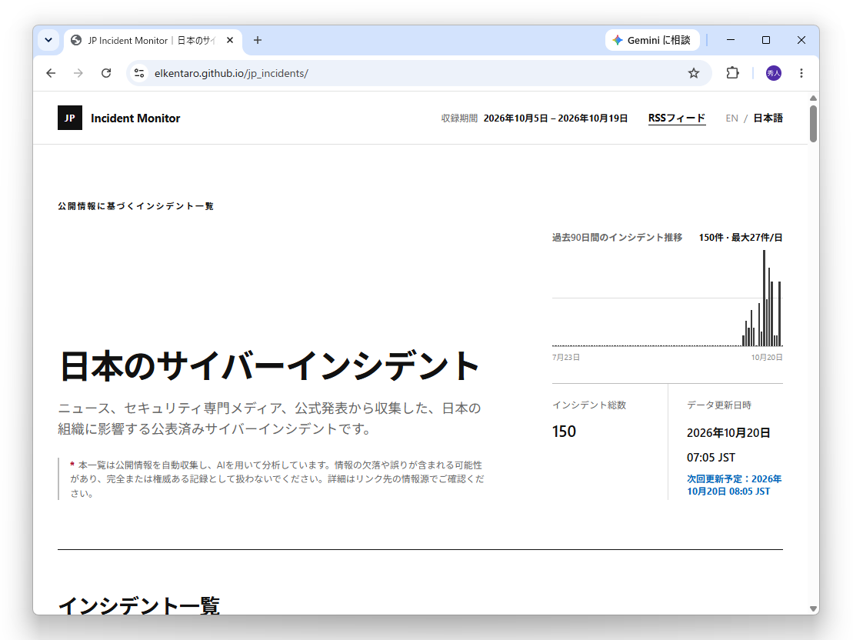Viewport: 853px width, 640px height.
Task: Go forward with the forward arrow
Action: 78,73
